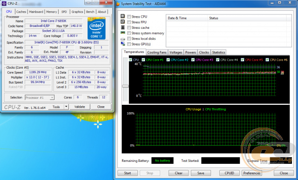
Task: Click the FPU icon beside Stress FPU
Action: (x=123, y=22)
